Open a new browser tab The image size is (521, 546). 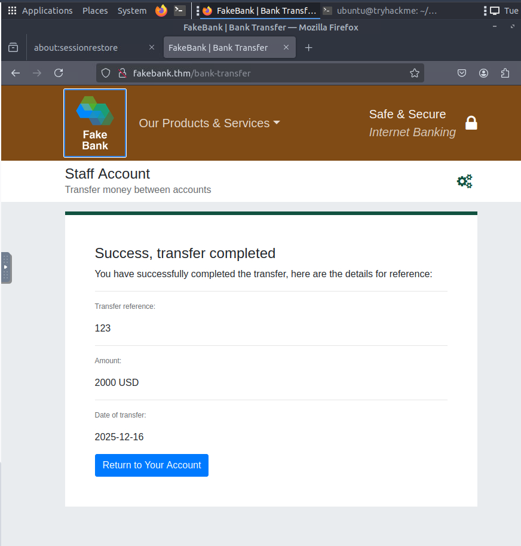(x=308, y=48)
